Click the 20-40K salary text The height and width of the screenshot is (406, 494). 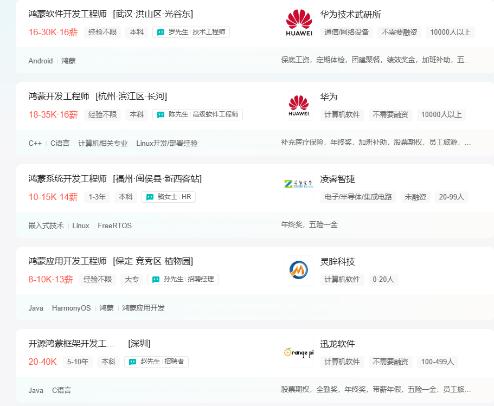(42, 362)
